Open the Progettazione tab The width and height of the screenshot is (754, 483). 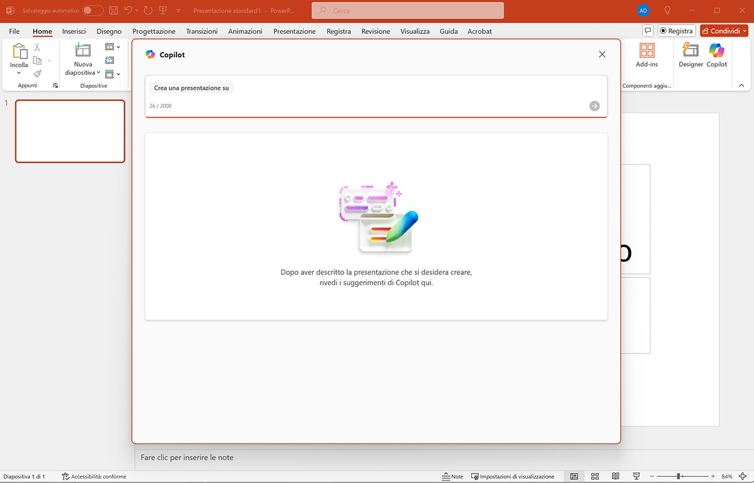click(154, 31)
